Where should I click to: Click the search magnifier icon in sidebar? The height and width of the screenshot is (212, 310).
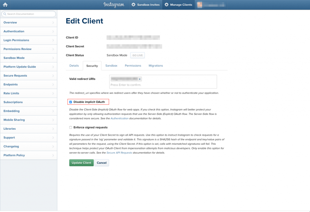click(x=5, y=14)
